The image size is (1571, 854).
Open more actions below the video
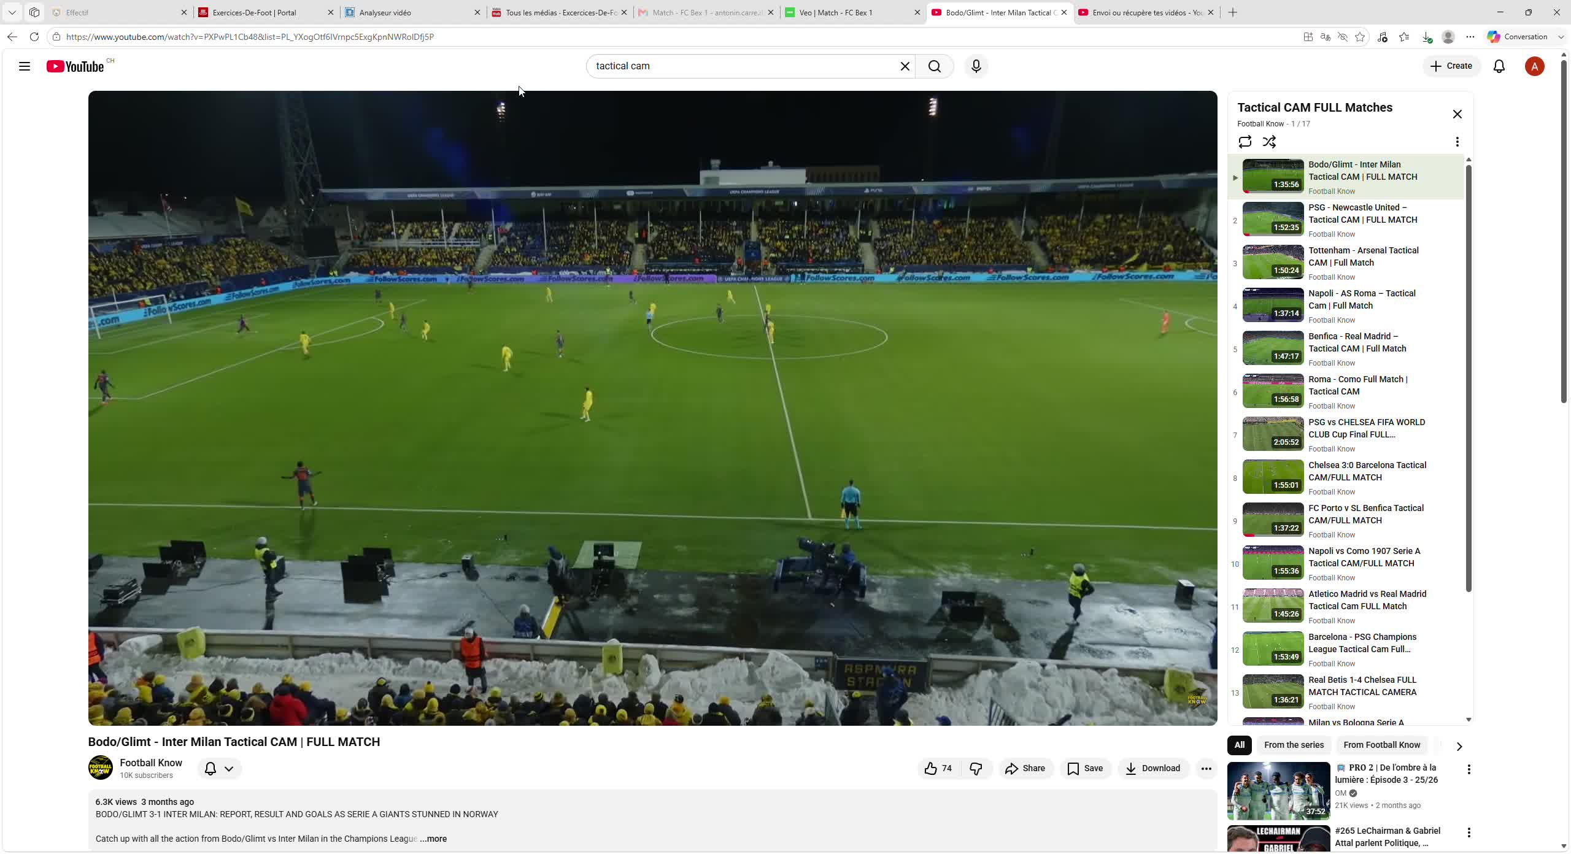coord(1206,768)
